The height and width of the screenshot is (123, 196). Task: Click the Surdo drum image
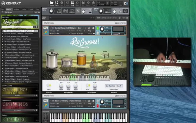[x=52, y=60]
